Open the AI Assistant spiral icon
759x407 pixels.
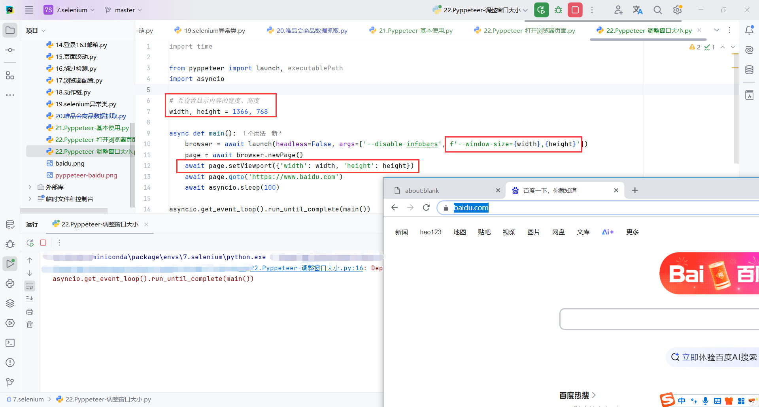(x=749, y=50)
